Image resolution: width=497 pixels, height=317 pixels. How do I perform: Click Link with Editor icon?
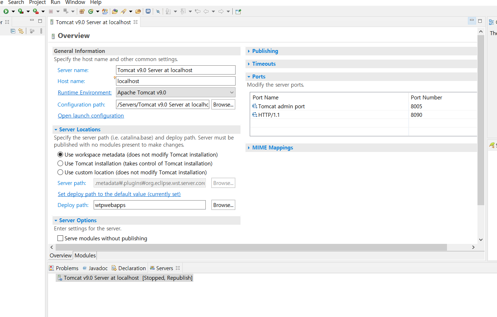(x=21, y=31)
